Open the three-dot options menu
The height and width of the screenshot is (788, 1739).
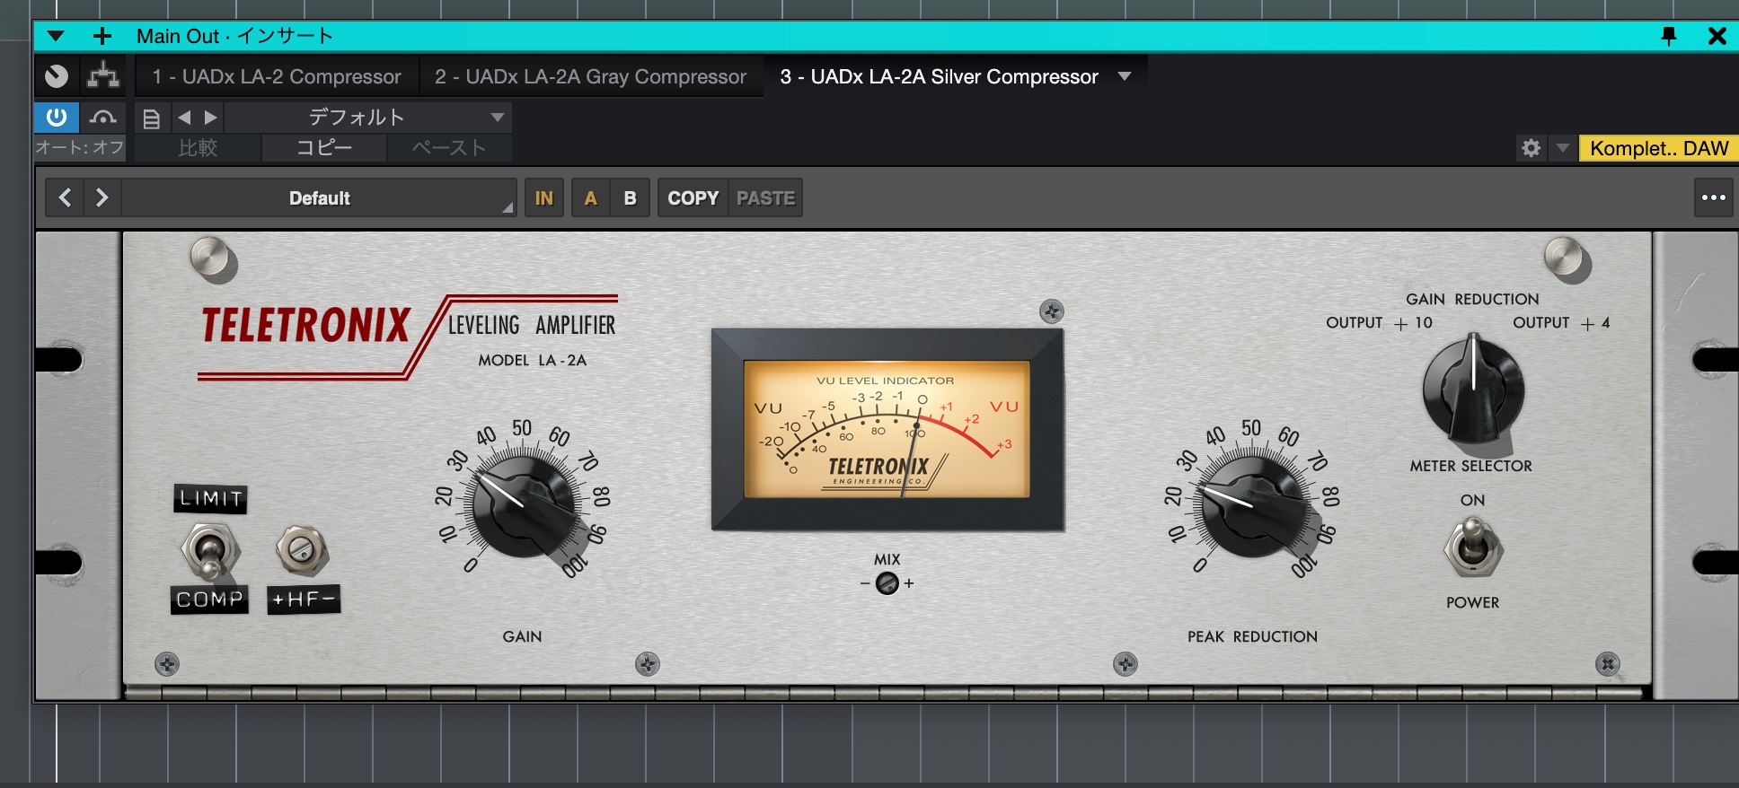click(1713, 197)
